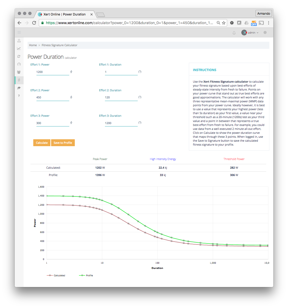The height and width of the screenshot is (308, 288).
Task: Close the Xert Online browser tab
Action: pyautogui.click(x=91, y=14)
